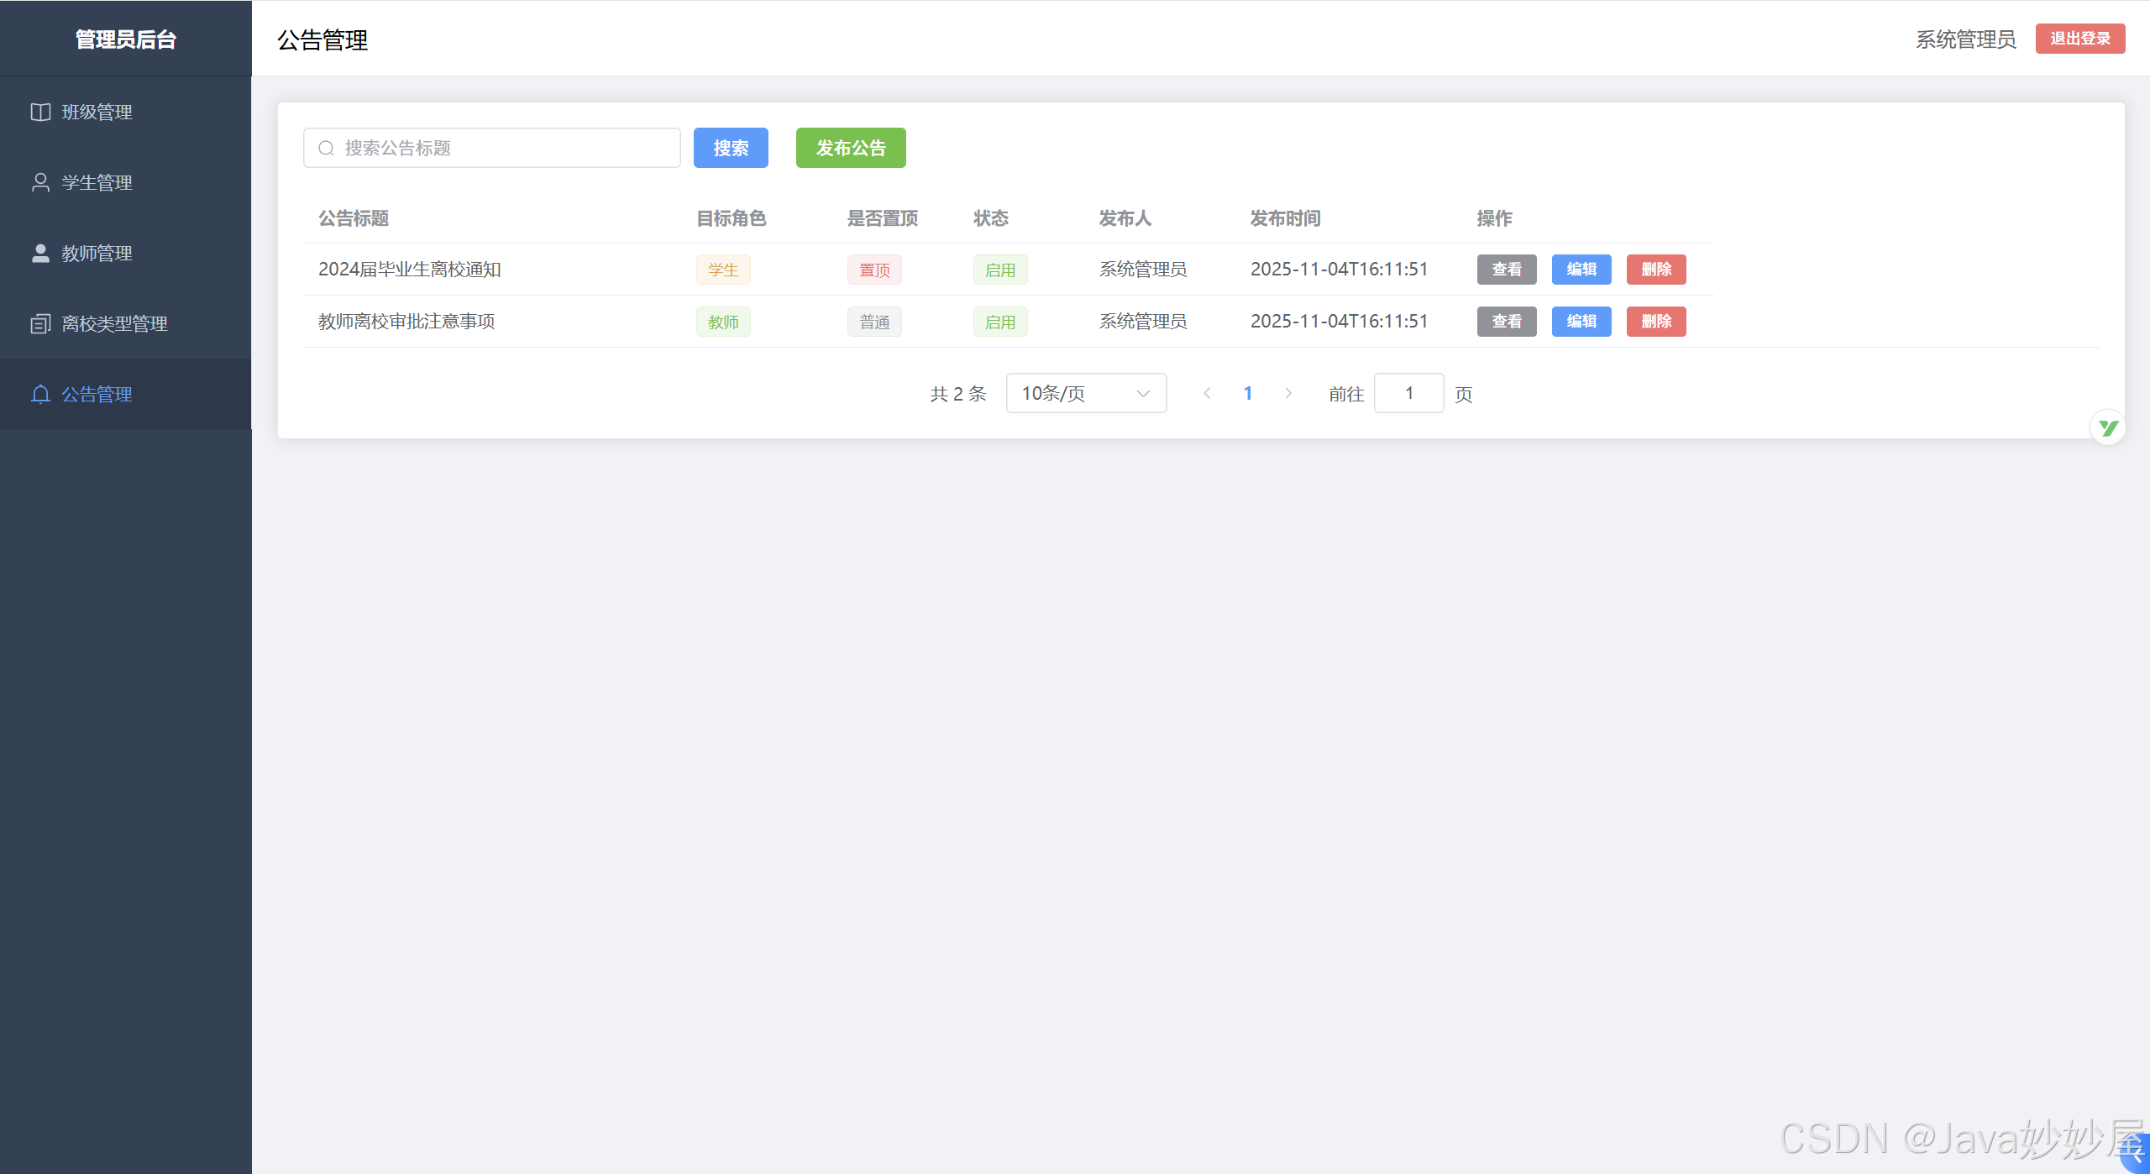Click the 学生 role tag
The height and width of the screenshot is (1174, 2150).
click(x=723, y=270)
